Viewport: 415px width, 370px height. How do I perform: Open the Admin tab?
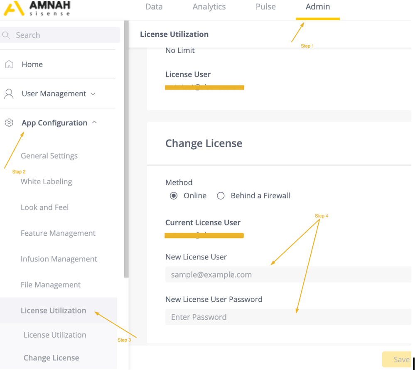point(318,7)
